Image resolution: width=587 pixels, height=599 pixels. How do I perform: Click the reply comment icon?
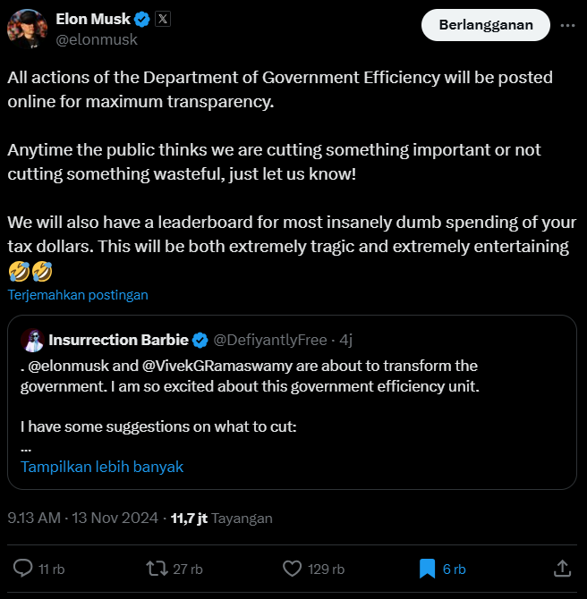pyautogui.click(x=23, y=568)
